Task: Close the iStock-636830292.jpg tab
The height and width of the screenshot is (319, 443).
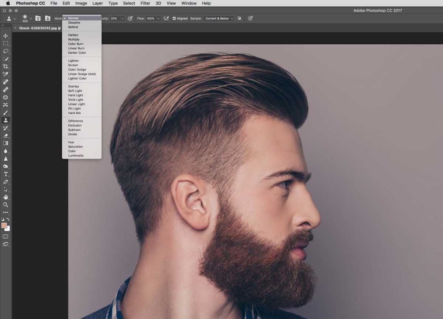Action: pos(15,28)
